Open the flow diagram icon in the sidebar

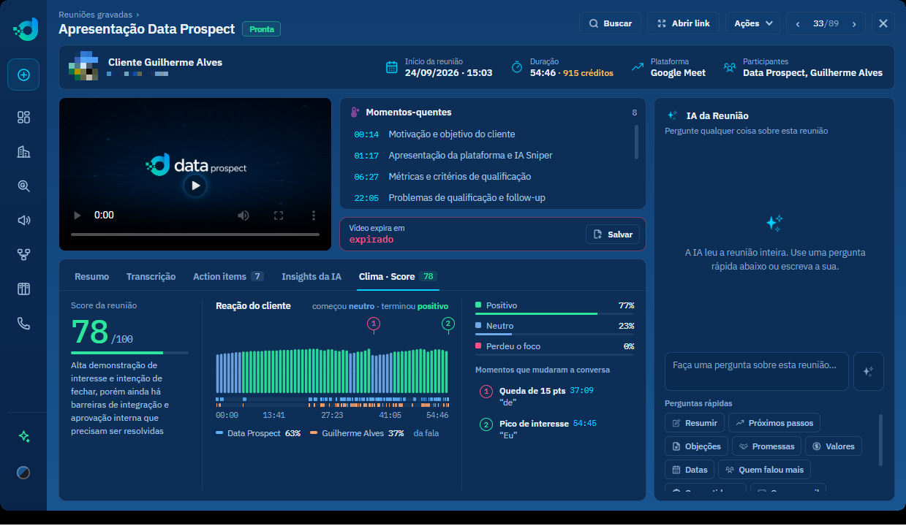(23, 254)
